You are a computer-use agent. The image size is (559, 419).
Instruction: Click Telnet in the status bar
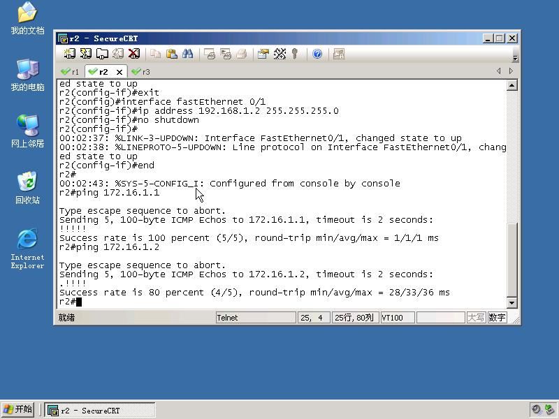click(x=256, y=318)
